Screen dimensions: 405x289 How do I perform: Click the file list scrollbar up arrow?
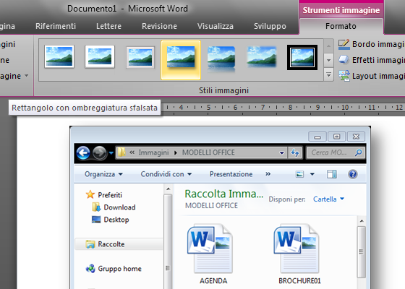point(362,221)
